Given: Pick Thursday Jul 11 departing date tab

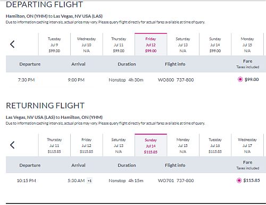Looking at the screenshot, I should [119, 44].
